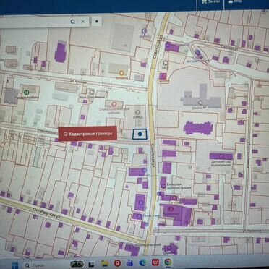Open File Explorer from the taskbar
Image resolution: width=269 pixels, height=269 pixels.
click(105, 263)
